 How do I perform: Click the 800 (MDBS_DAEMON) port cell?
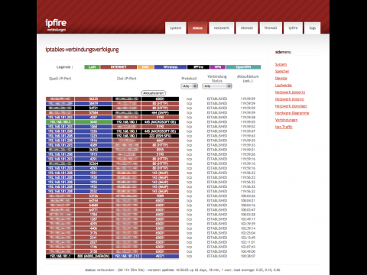(93, 256)
